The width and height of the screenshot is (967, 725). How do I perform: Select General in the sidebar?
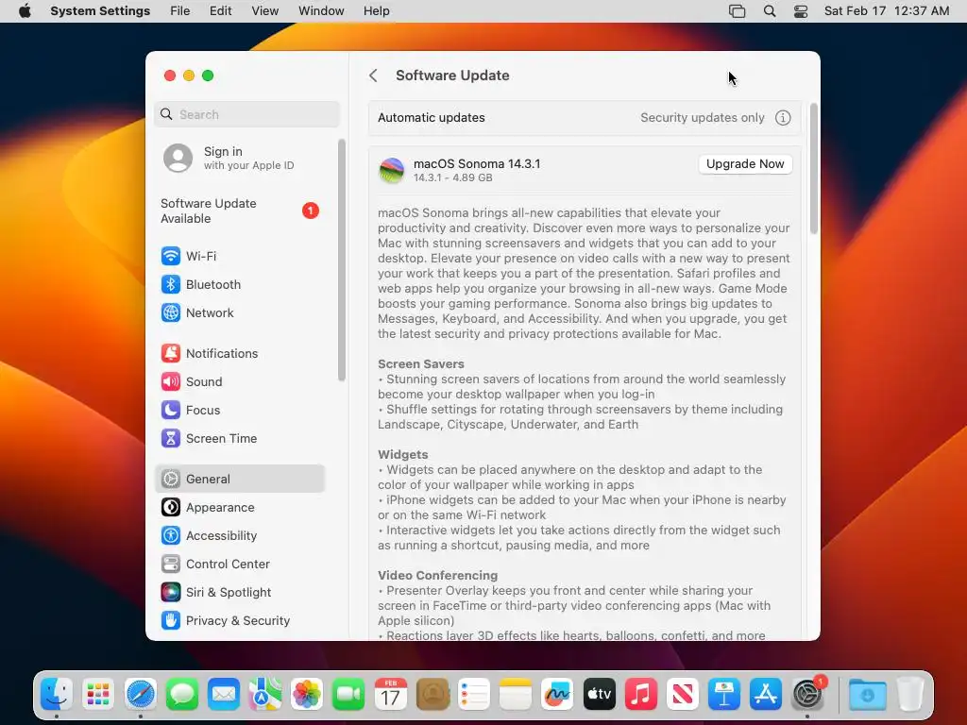pyautogui.click(x=240, y=479)
